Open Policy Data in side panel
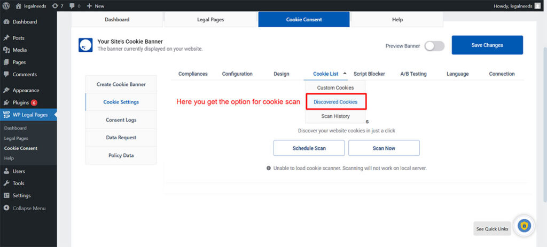 (121, 155)
